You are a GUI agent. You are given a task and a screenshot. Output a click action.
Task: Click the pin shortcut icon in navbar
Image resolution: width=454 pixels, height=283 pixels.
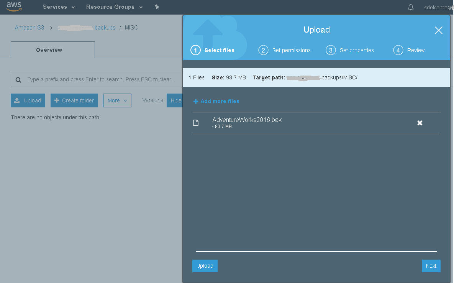click(x=157, y=7)
